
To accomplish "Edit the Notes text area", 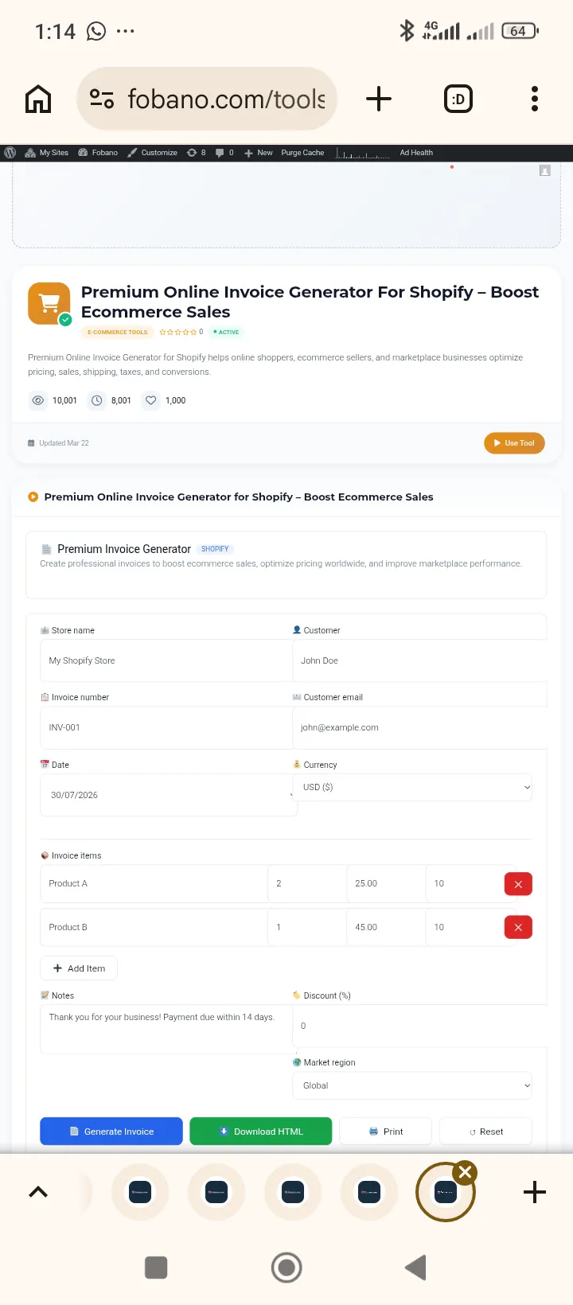I will coord(166,1028).
